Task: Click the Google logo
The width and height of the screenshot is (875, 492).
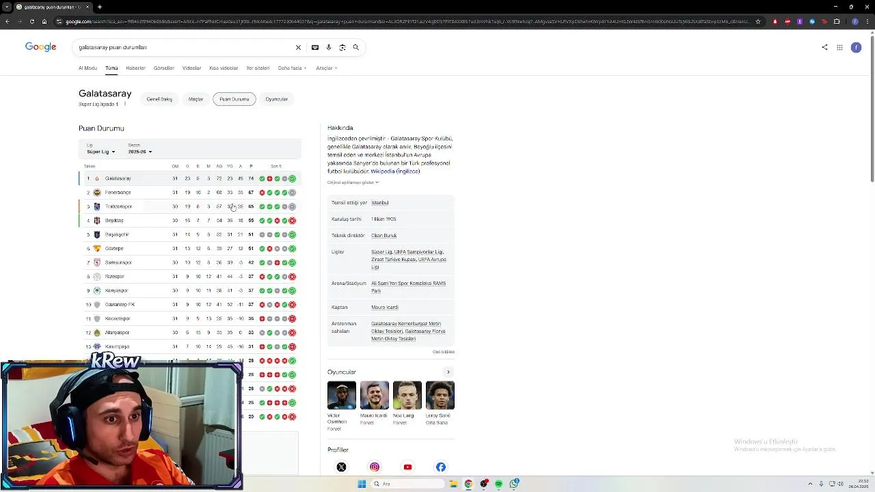Action: 41,47
